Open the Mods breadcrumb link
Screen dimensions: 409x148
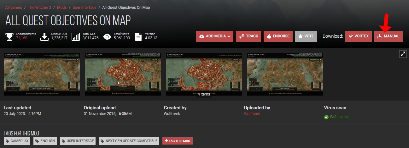pyautogui.click(x=62, y=7)
